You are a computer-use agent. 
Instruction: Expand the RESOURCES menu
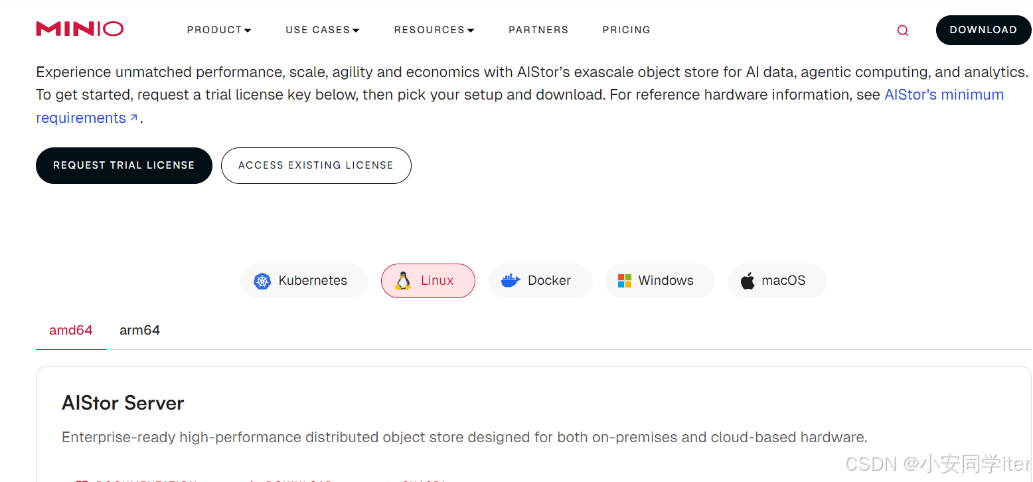[434, 30]
